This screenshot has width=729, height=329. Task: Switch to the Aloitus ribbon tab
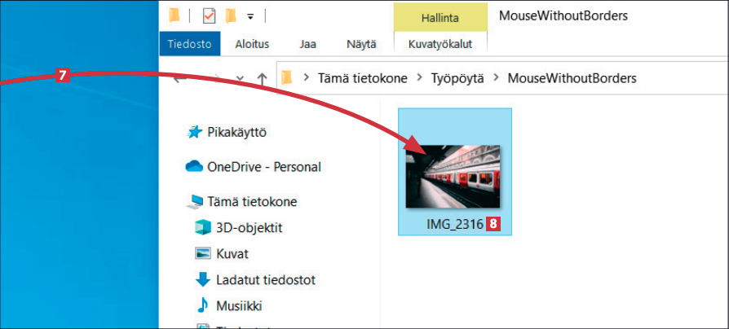coord(252,44)
